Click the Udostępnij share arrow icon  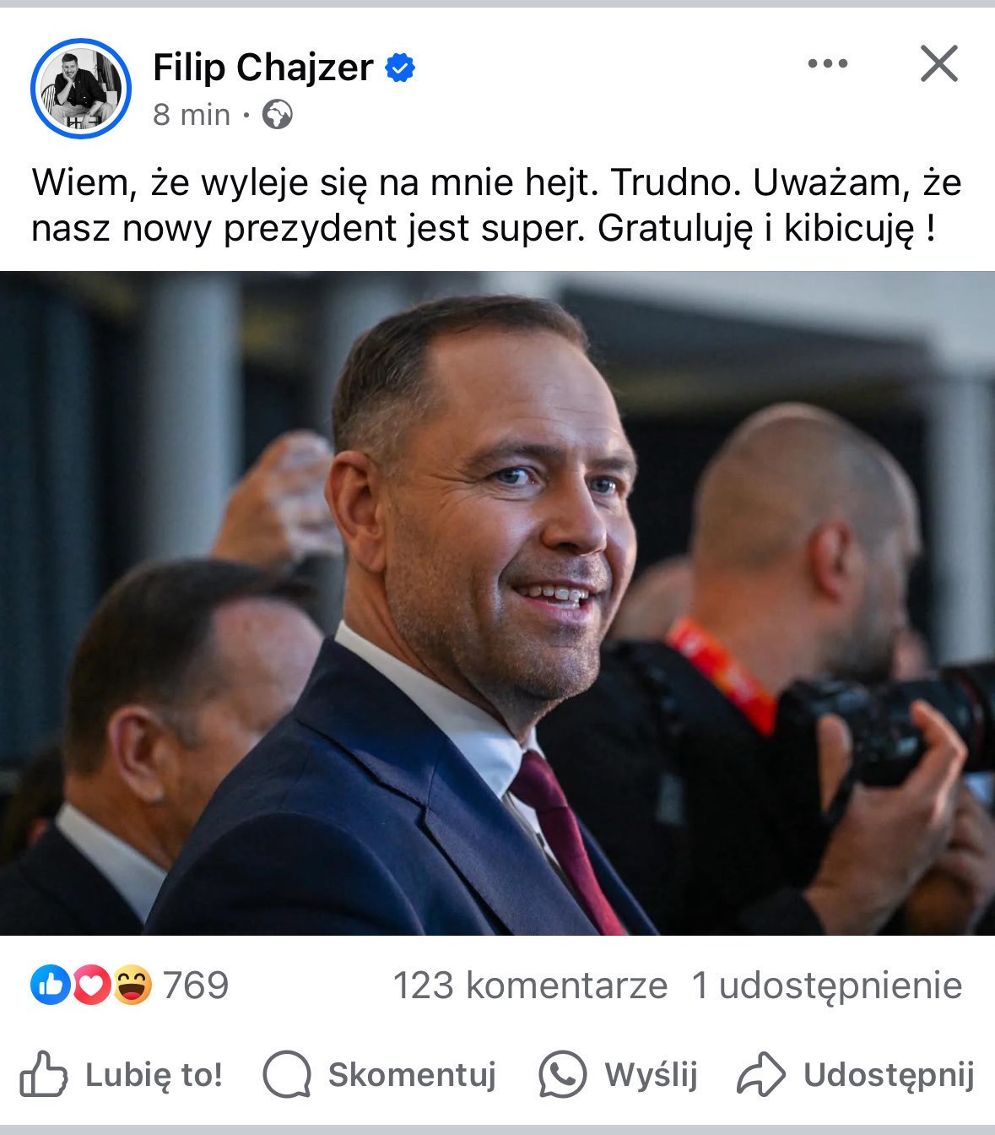click(x=761, y=1074)
